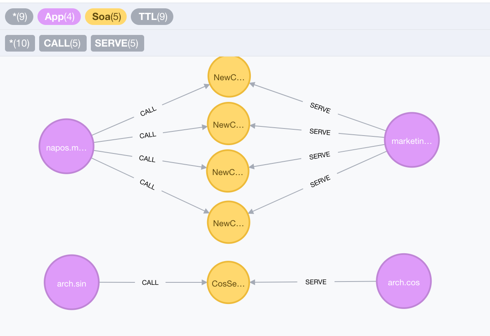This screenshot has width=490, height=336.
Task: Select the topmost SERVE relationship label
Action: 320,108
